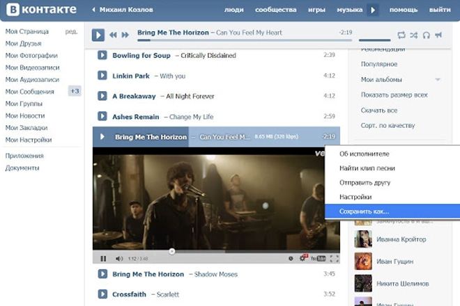This screenshot has height=306, width=460.
Task: Enter fullscreen mode in the video player
Action: (x=333, y=258)
